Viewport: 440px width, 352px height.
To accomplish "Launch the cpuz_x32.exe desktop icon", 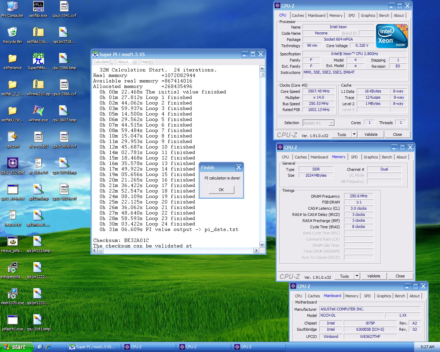I will tap(13, 166).
